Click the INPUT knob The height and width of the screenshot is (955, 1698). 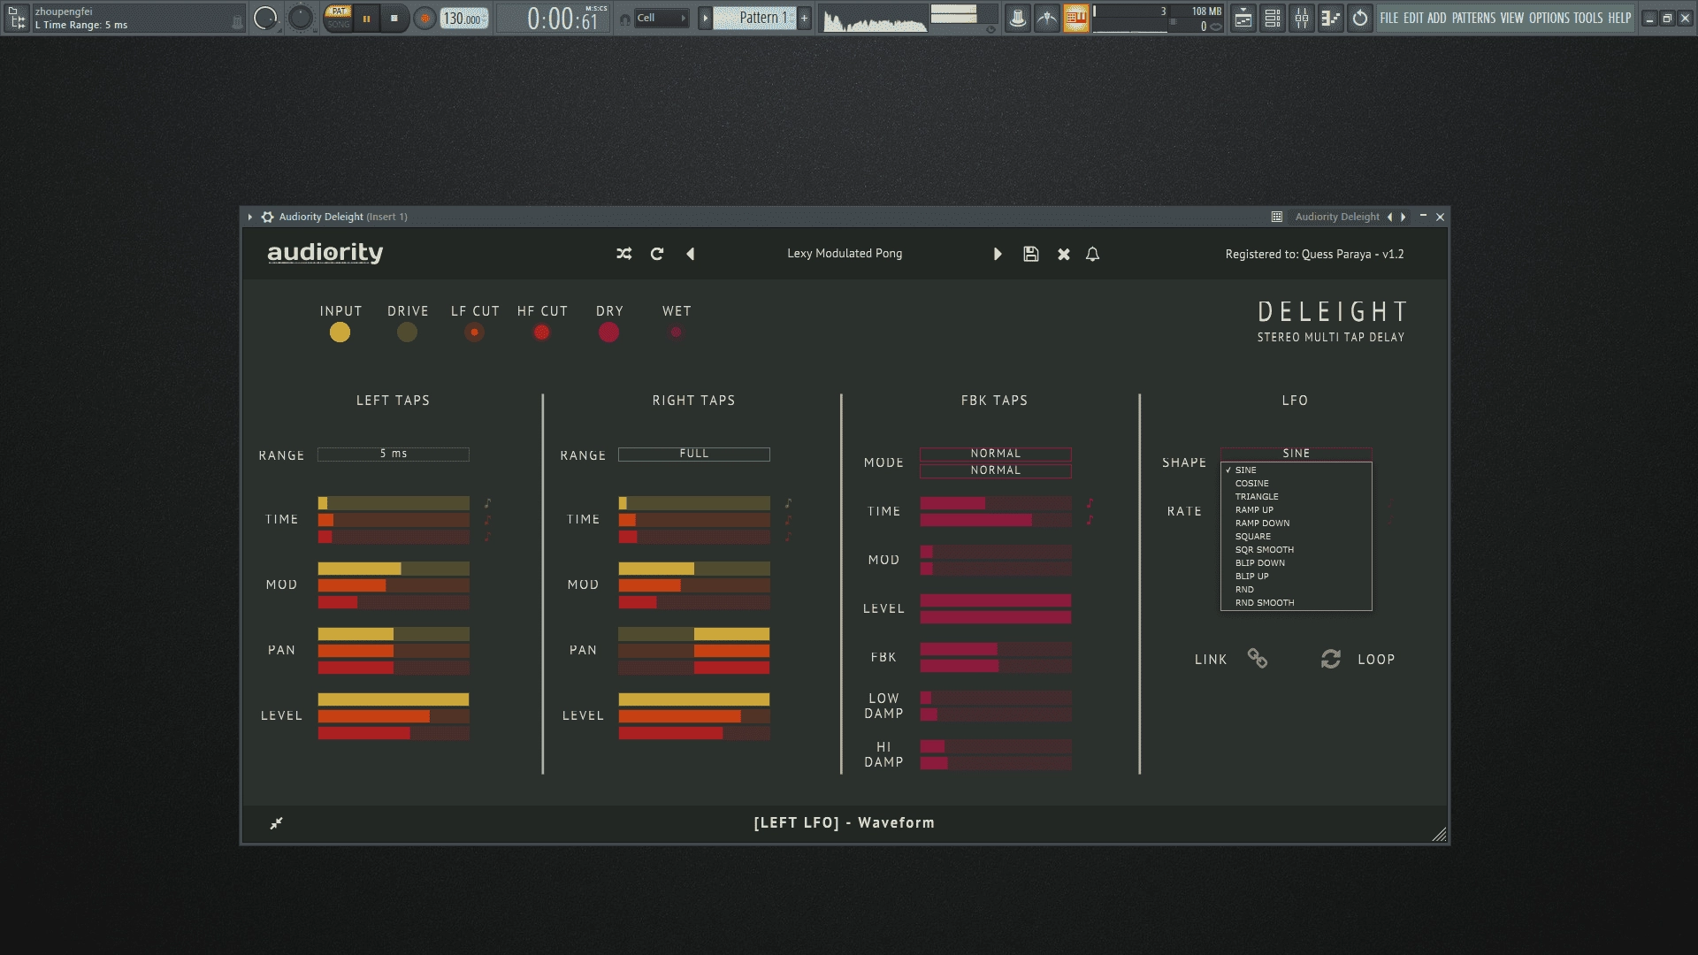click(x=340, y=332)
